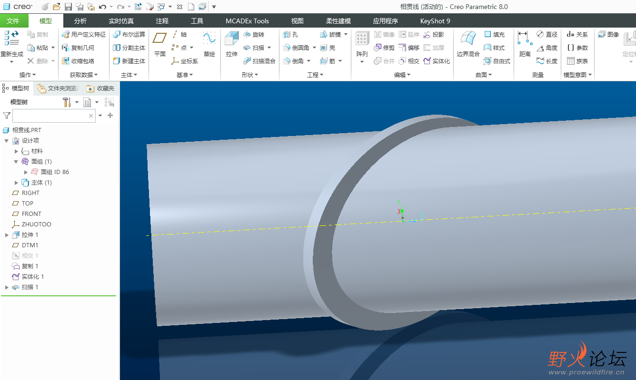Expand the Surfaces (曲面) group dropdown
This screenshot has height=380, width=636.
[x=484, y=75]
